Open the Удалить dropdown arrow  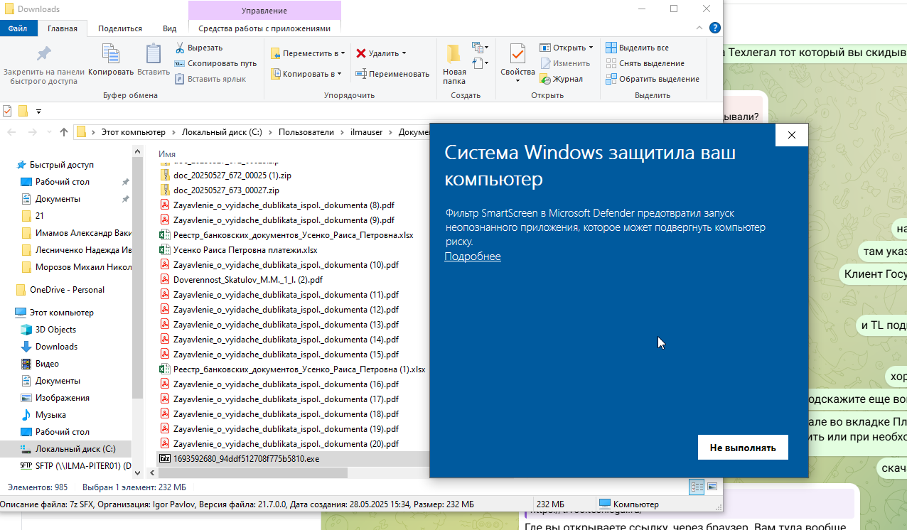coord(404,53)
